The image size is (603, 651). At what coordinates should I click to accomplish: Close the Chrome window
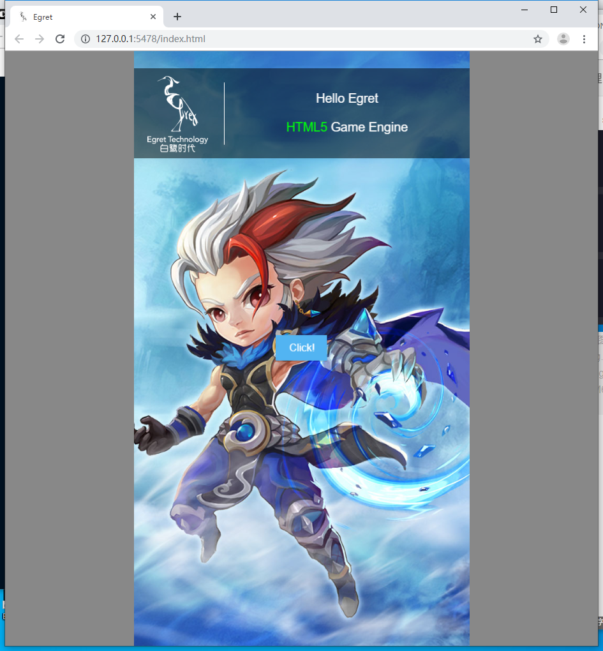[x=583, y=10]
